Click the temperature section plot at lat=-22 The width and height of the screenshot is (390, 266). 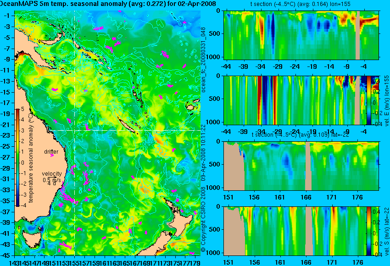point(301,166)
